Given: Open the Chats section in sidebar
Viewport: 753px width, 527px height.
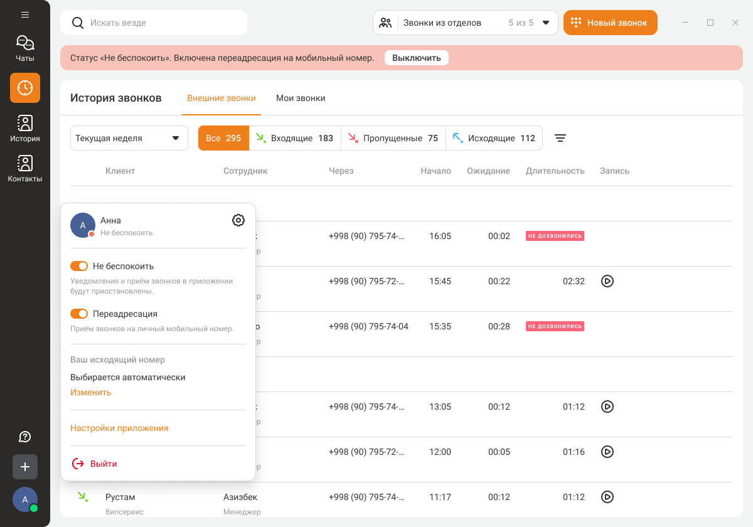Looking at the screenshot, I should 25,48.
